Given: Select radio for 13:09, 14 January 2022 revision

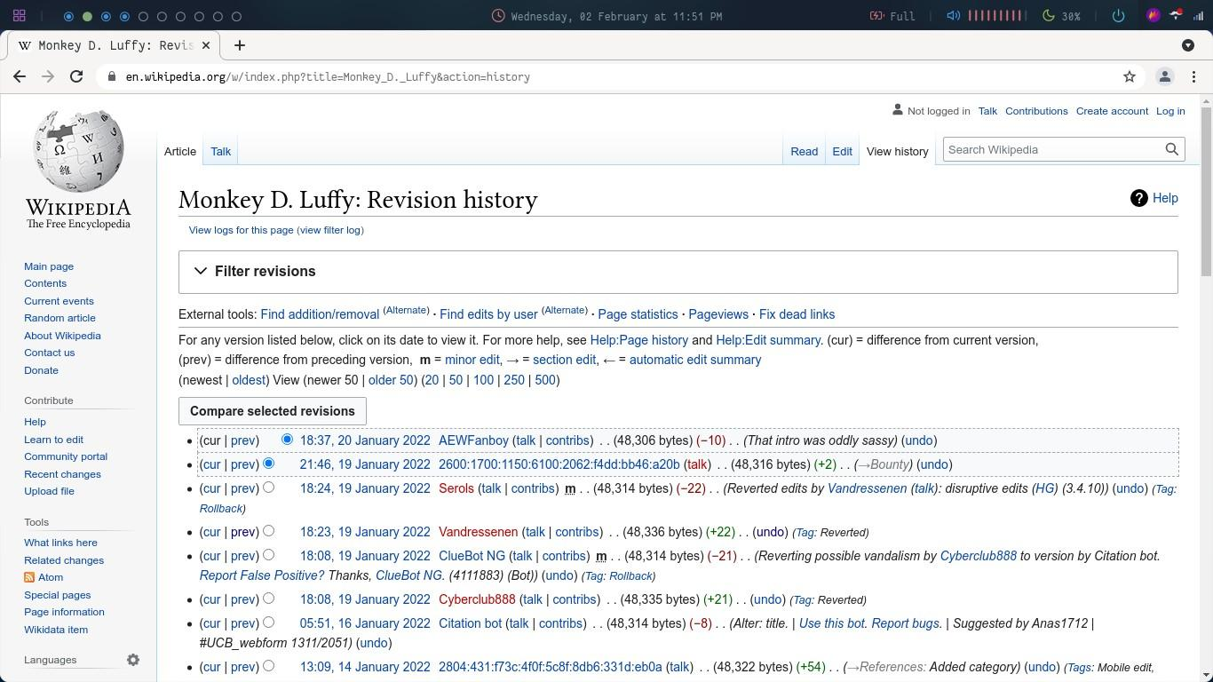Looking at the screenshot, I should [268, 666].
